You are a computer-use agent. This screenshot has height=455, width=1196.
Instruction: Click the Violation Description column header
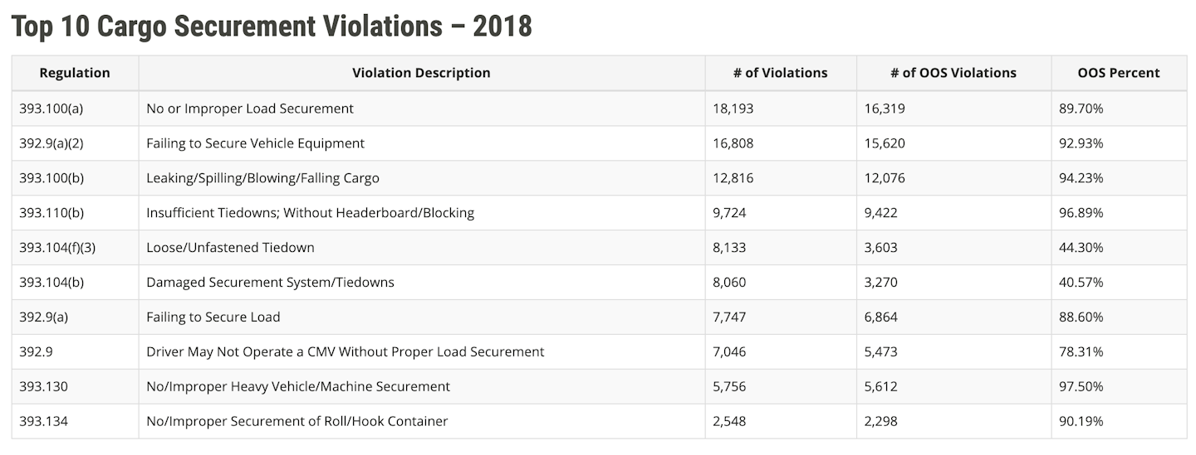pyautogui.click(x=421, y=73)
